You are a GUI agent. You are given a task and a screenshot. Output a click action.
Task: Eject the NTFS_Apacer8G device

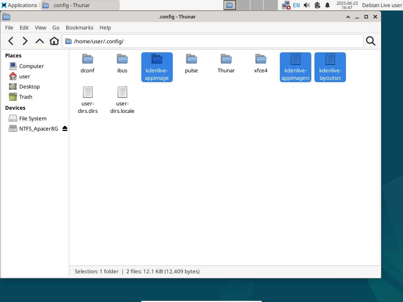tap(65, 129)
